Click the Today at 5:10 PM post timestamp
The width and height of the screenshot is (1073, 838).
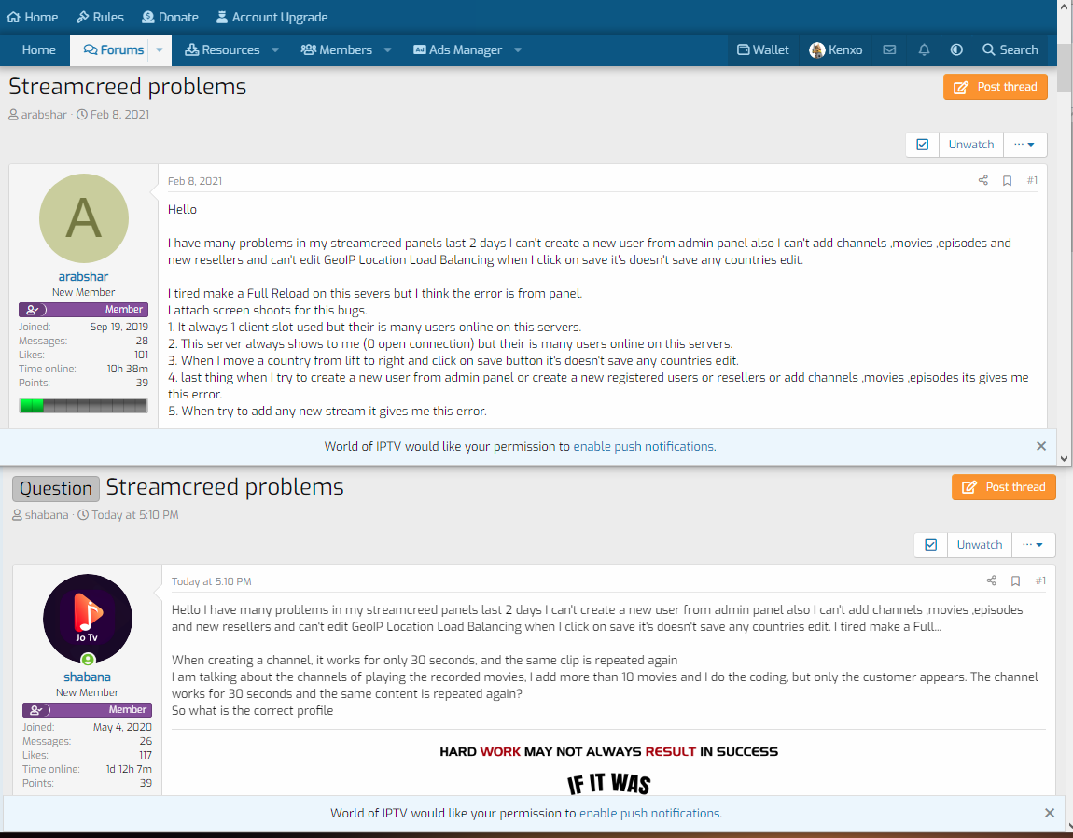pyautogui.click(x=212, y=581)
